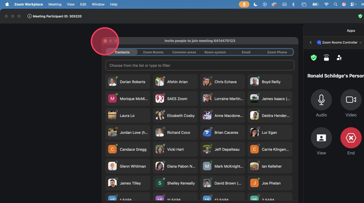Open the View menu in menu bar
The image size is (364, 203).
(x=71, y=4)
